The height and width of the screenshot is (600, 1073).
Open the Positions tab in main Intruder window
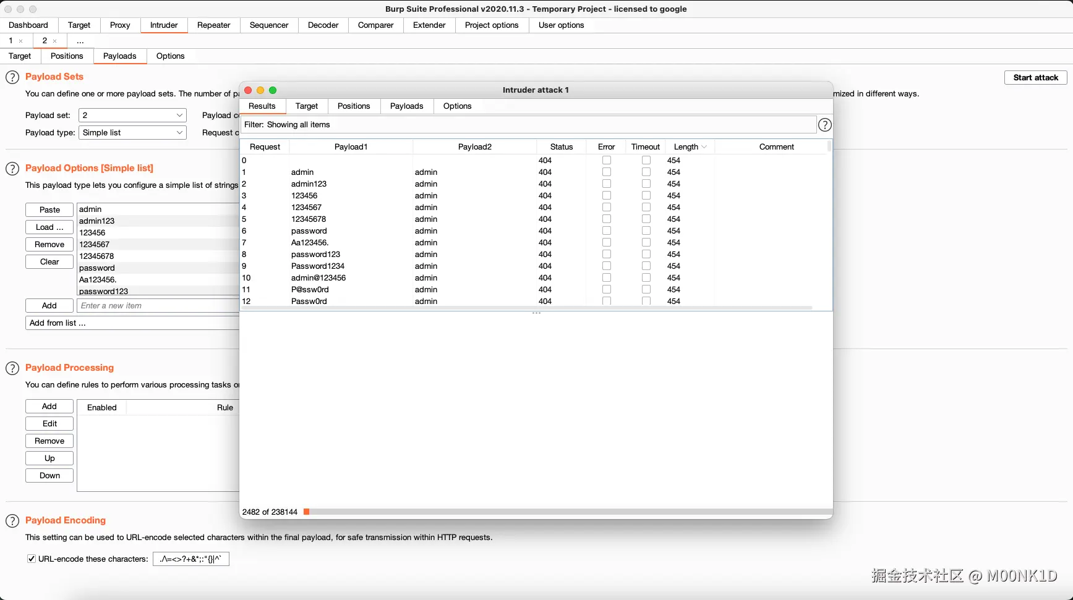(67, 56)
